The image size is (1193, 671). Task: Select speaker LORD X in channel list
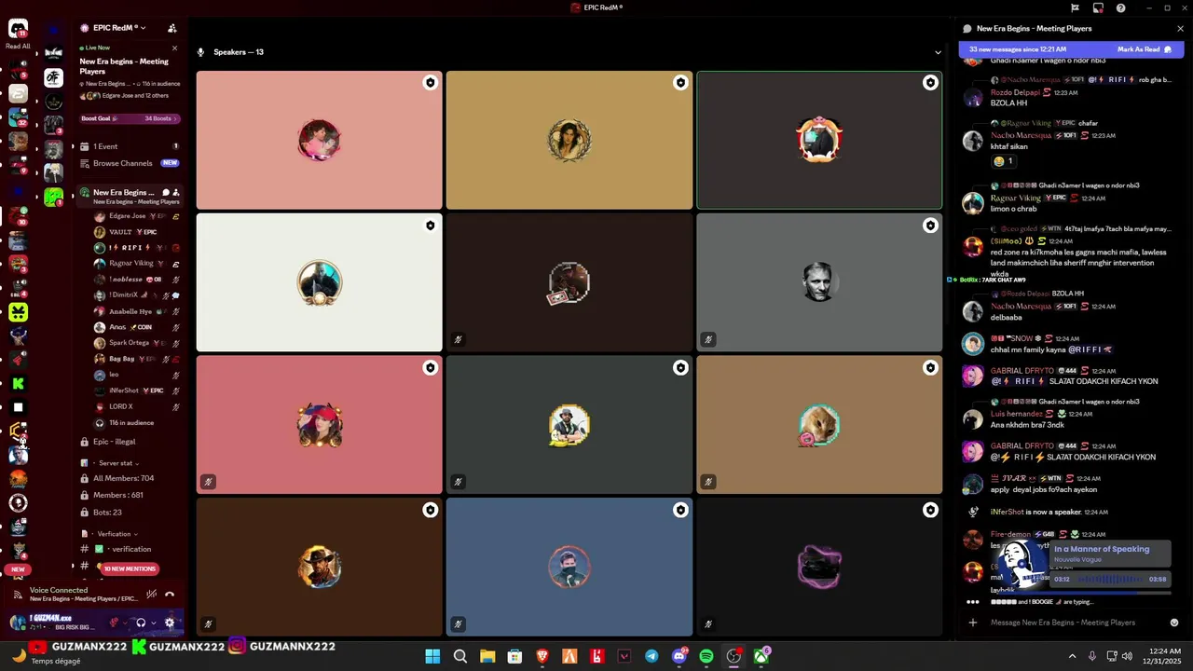click(136, 406)
